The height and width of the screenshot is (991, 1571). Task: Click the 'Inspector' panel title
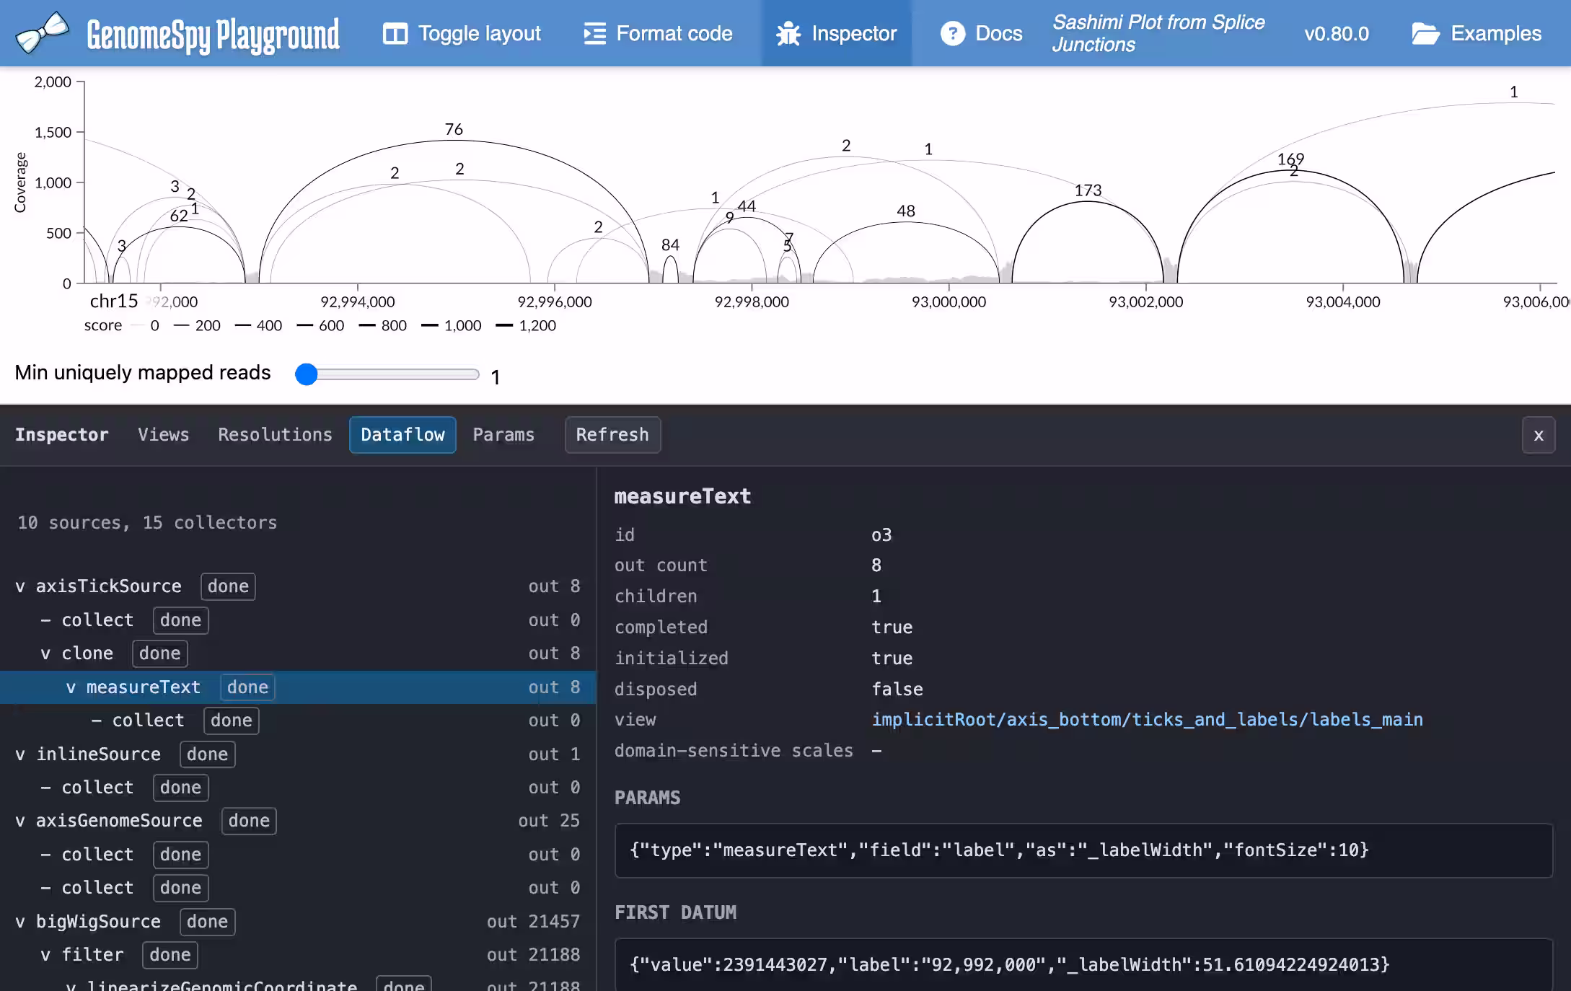tap(61, 435)
